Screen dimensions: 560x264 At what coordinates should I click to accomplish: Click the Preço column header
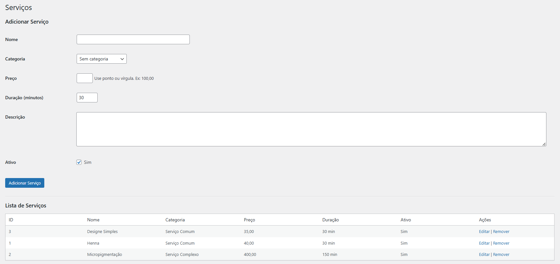(x=249, y=220)
